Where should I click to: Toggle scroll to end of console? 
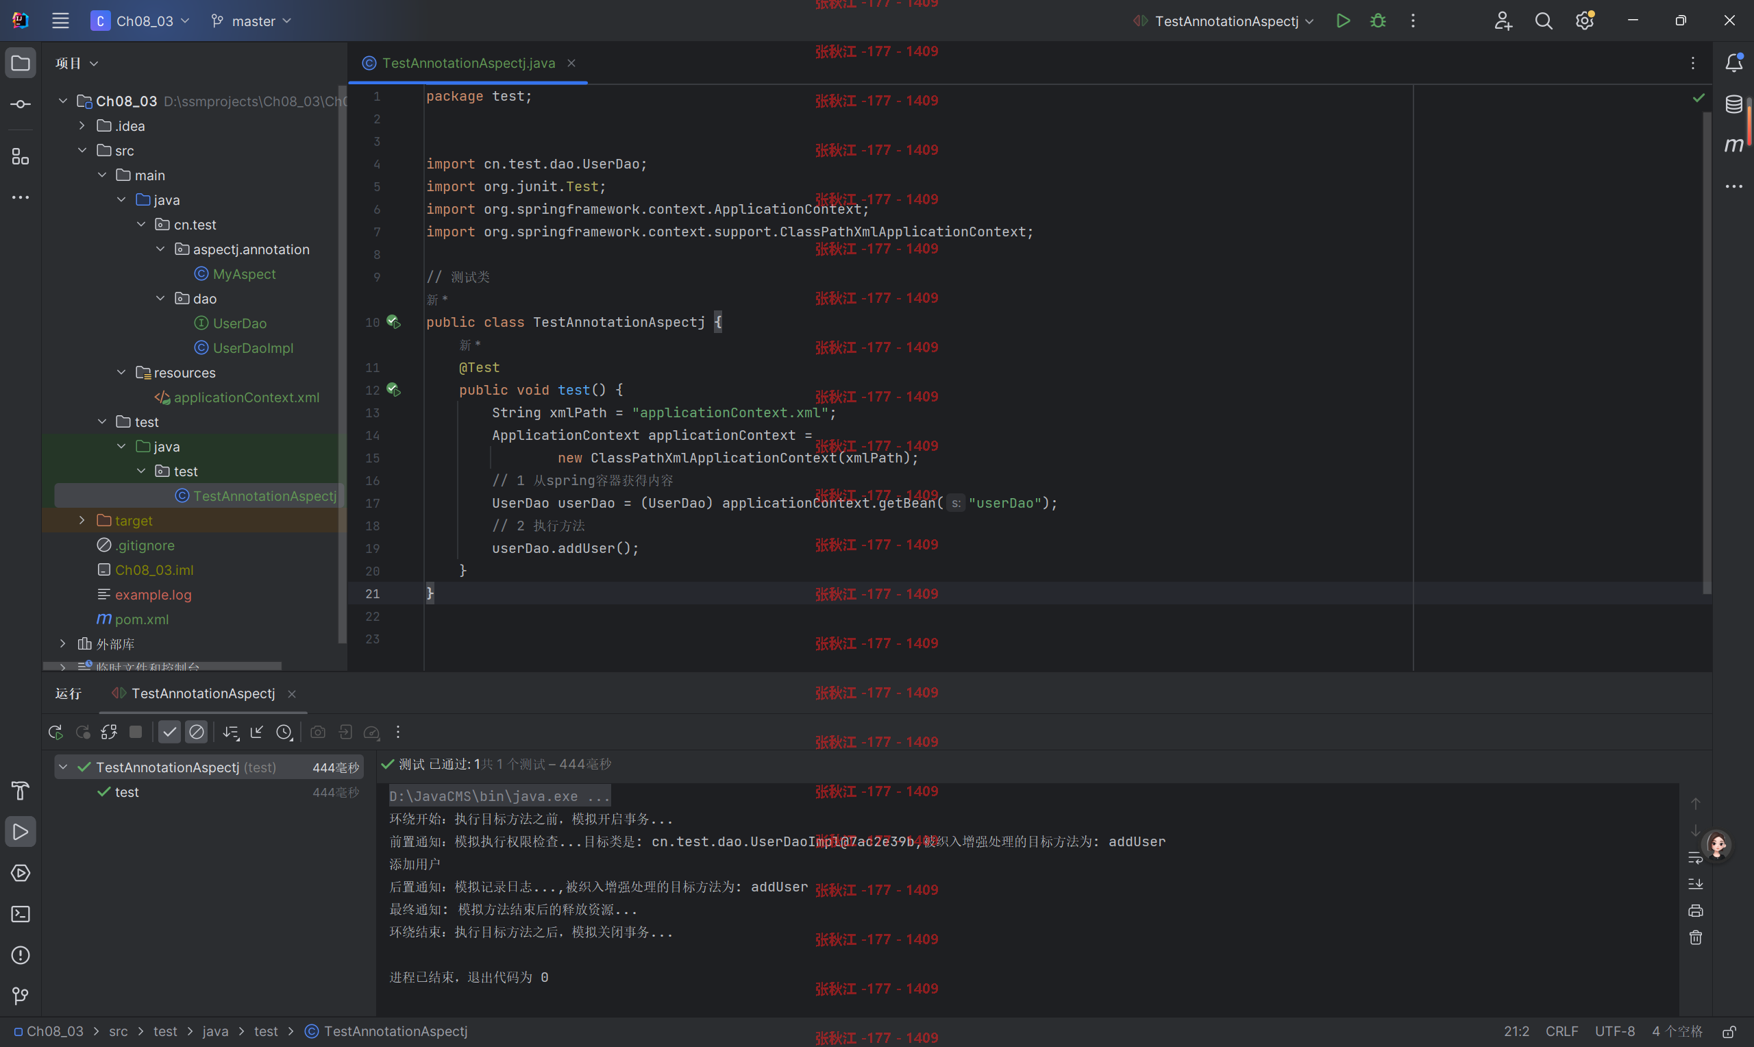click(x=1696, y=884)
